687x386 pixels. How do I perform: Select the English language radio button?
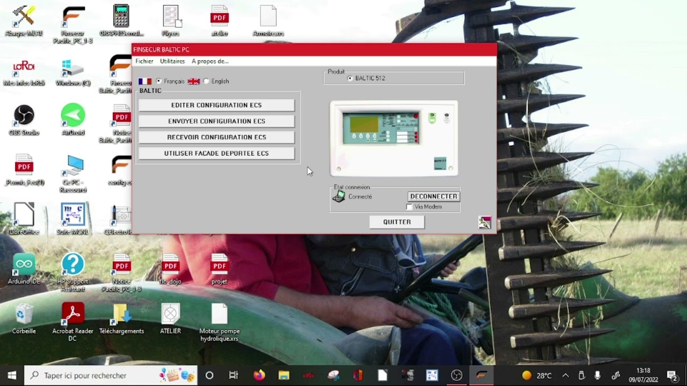(206, 81)
